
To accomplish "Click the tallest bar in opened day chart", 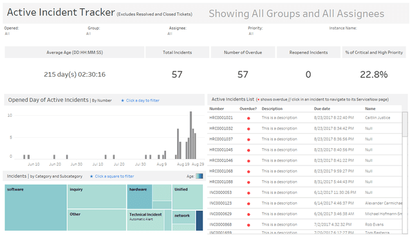I will [191, 135].
